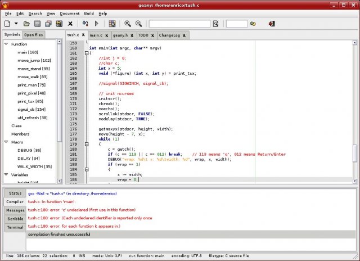Collapse code fold marker at line 184
This screenshot has height=261, width=360.
(87, 169)
